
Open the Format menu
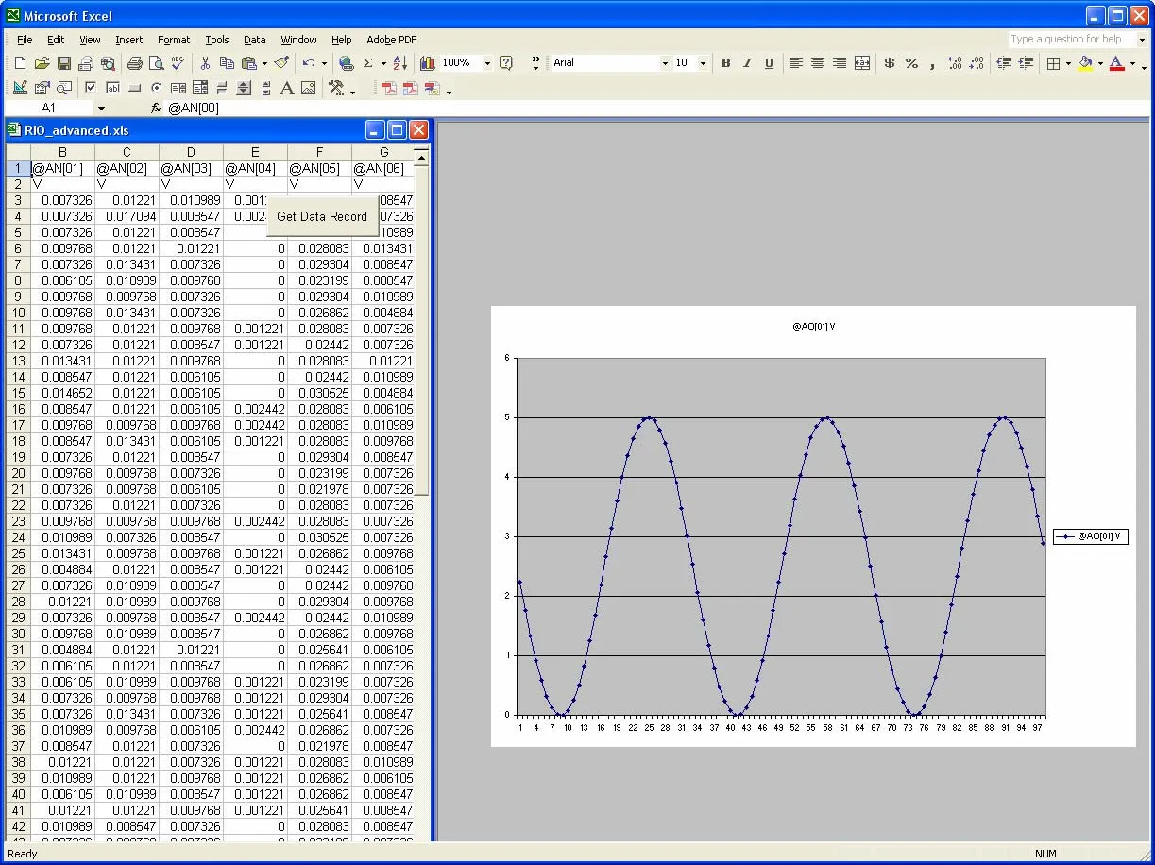(174, 40)
